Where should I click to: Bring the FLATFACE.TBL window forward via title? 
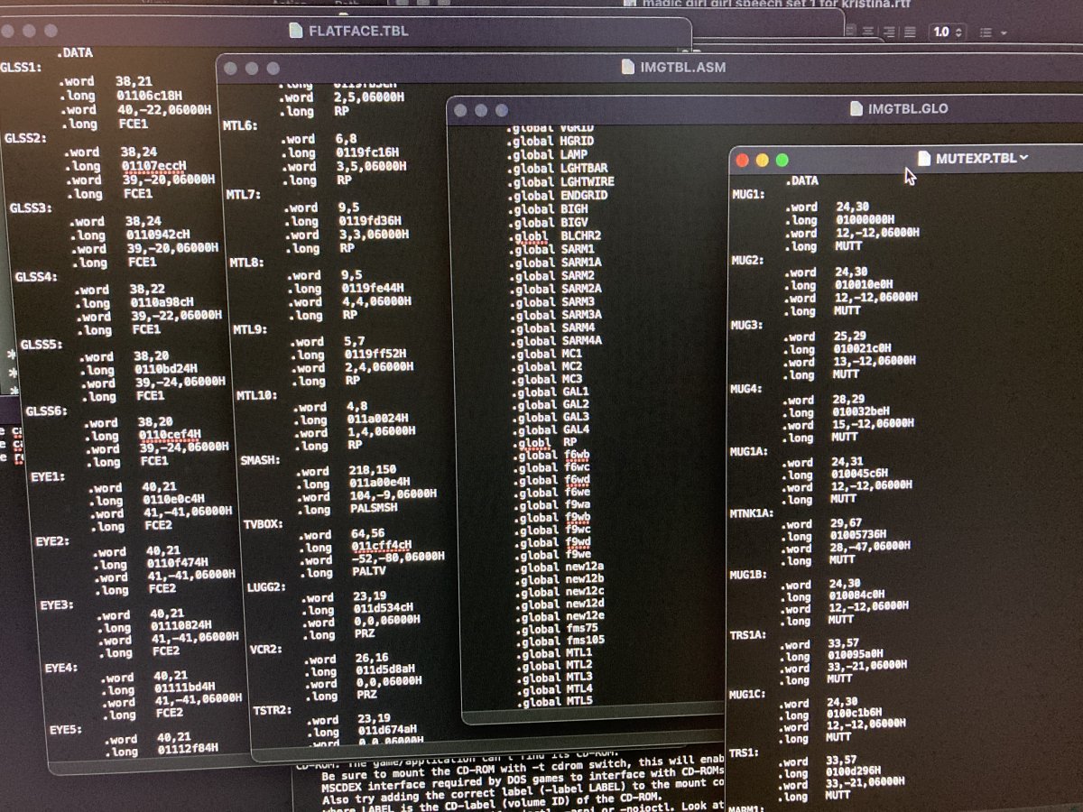(x=358, y=31)
